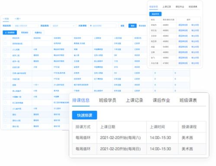The image size is (216, 166).
Task: Click 14:00~15:30 in the 每周六 row
Action: click(x=161, y=138)
